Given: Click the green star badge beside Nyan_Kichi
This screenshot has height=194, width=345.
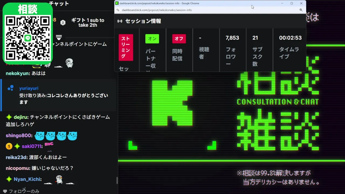Looking at the screenshot, I should (x=9, y=179).
